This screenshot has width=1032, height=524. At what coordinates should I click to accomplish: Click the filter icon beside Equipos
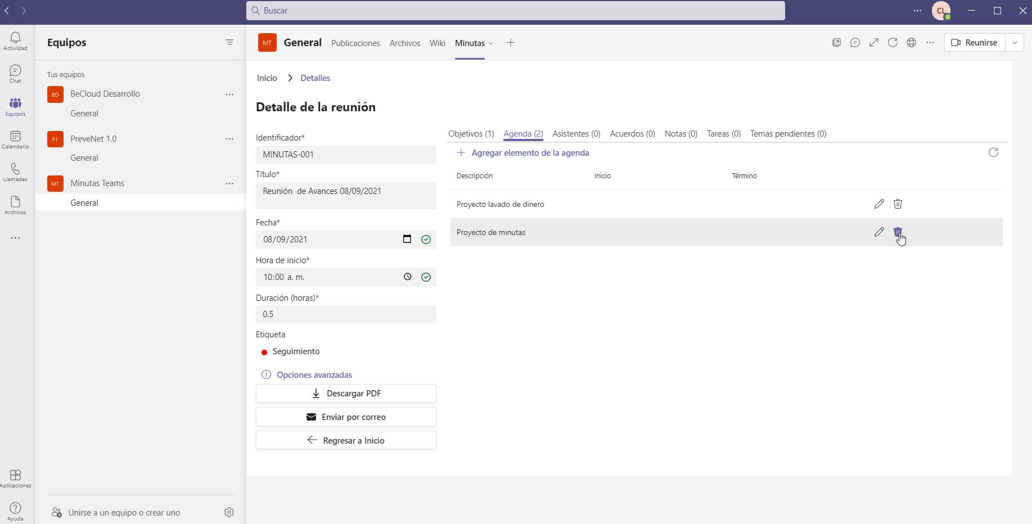[229, 42]
